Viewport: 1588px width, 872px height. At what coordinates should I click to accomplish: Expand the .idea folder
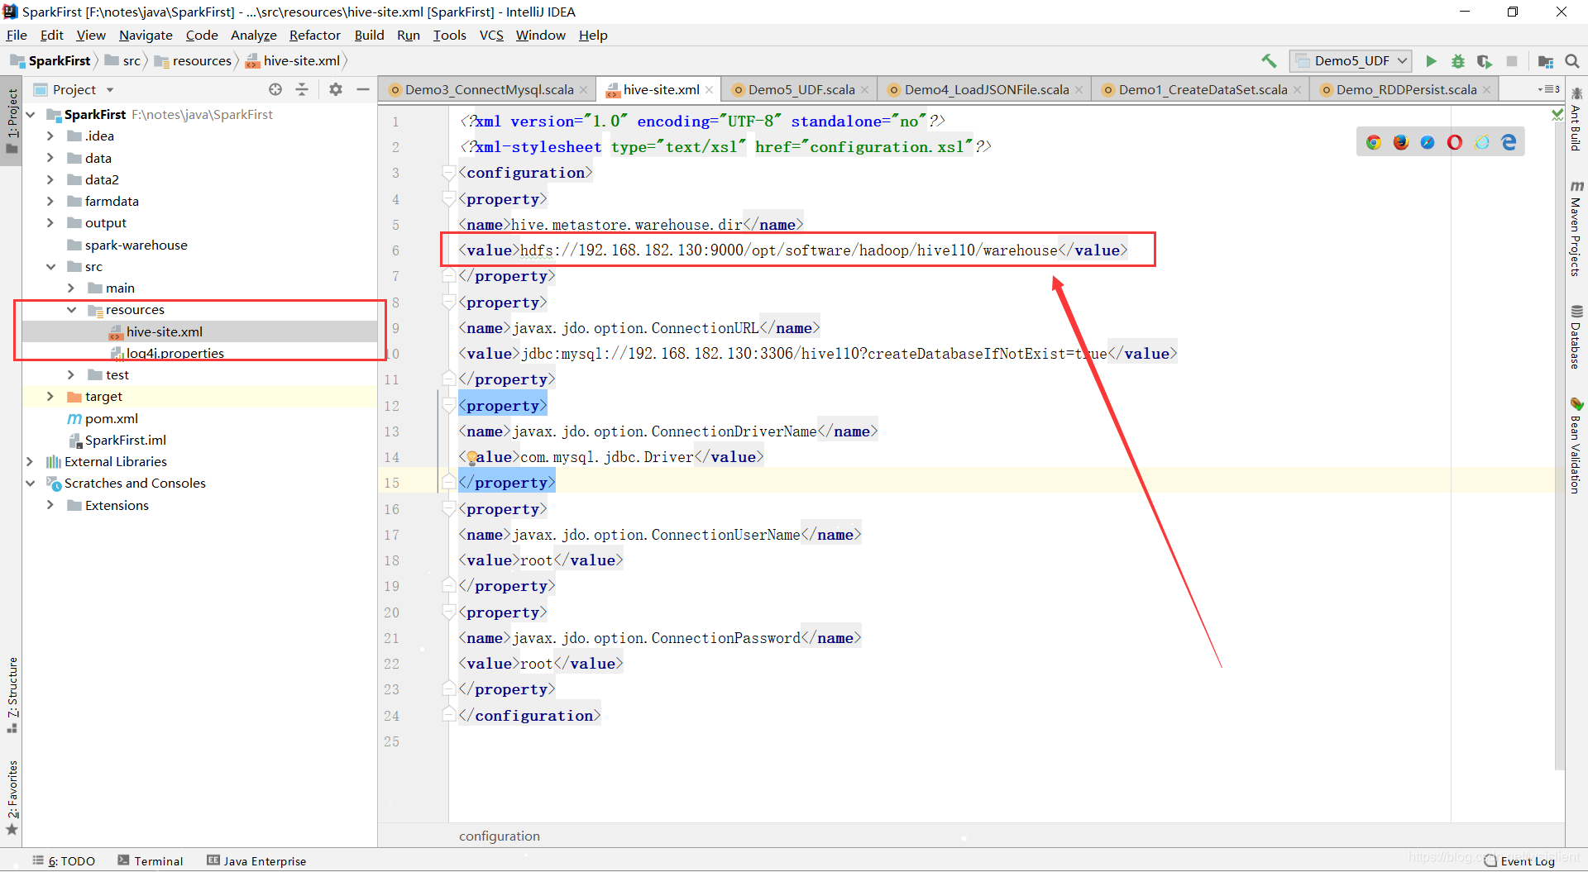click(50, 136)
